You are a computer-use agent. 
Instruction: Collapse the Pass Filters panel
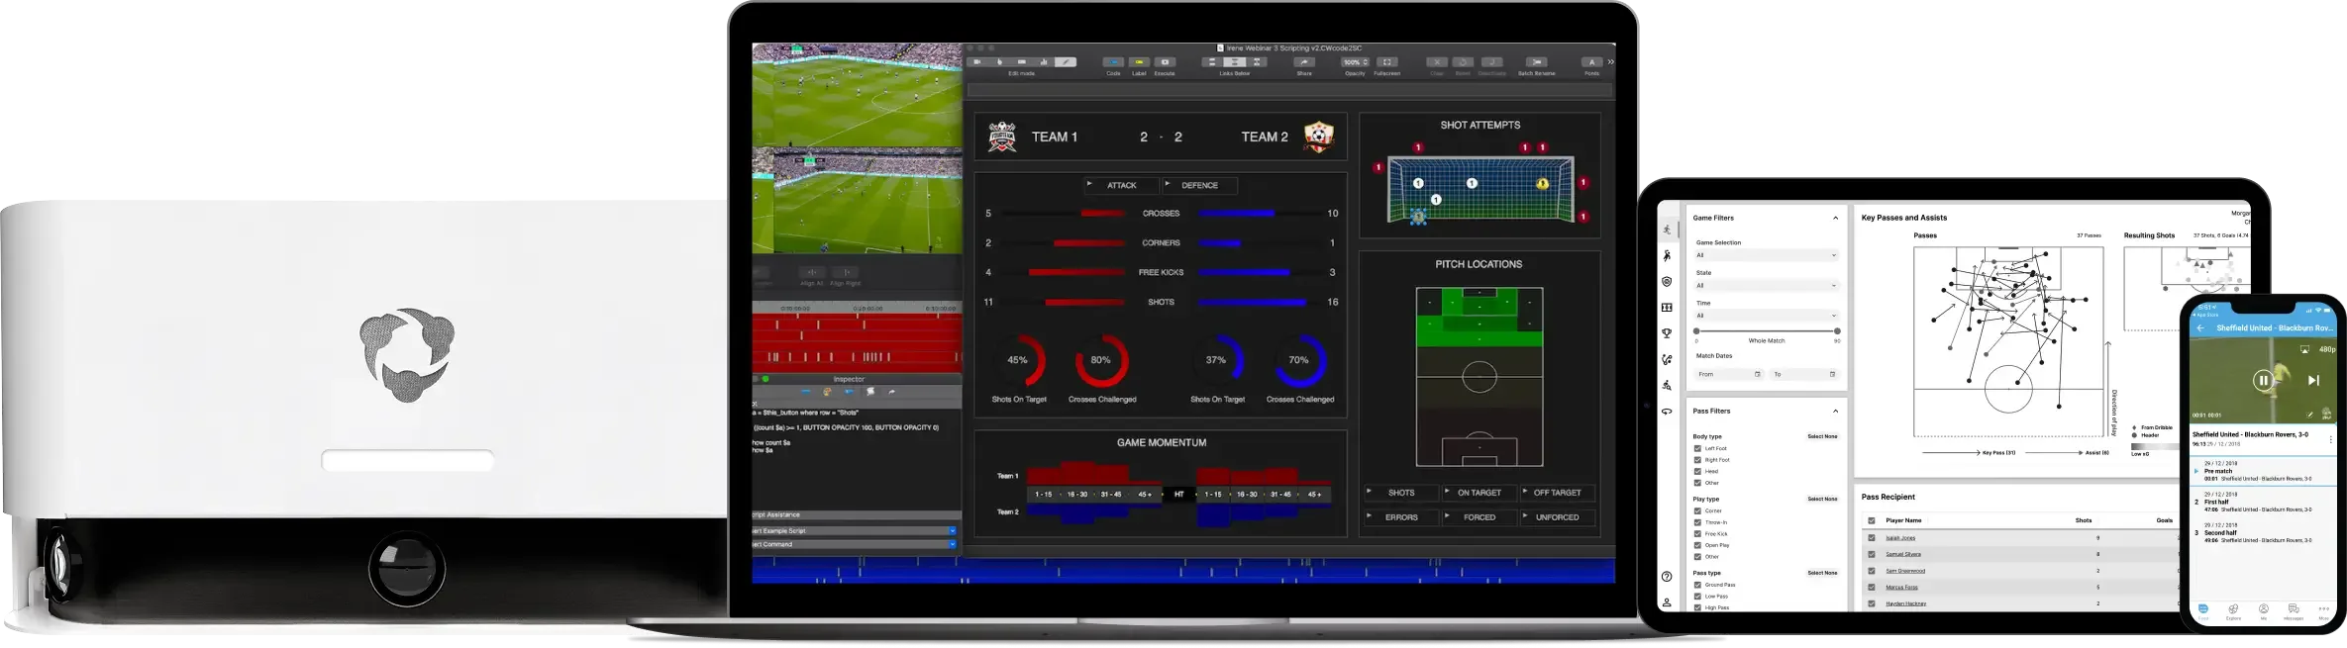1835,411
